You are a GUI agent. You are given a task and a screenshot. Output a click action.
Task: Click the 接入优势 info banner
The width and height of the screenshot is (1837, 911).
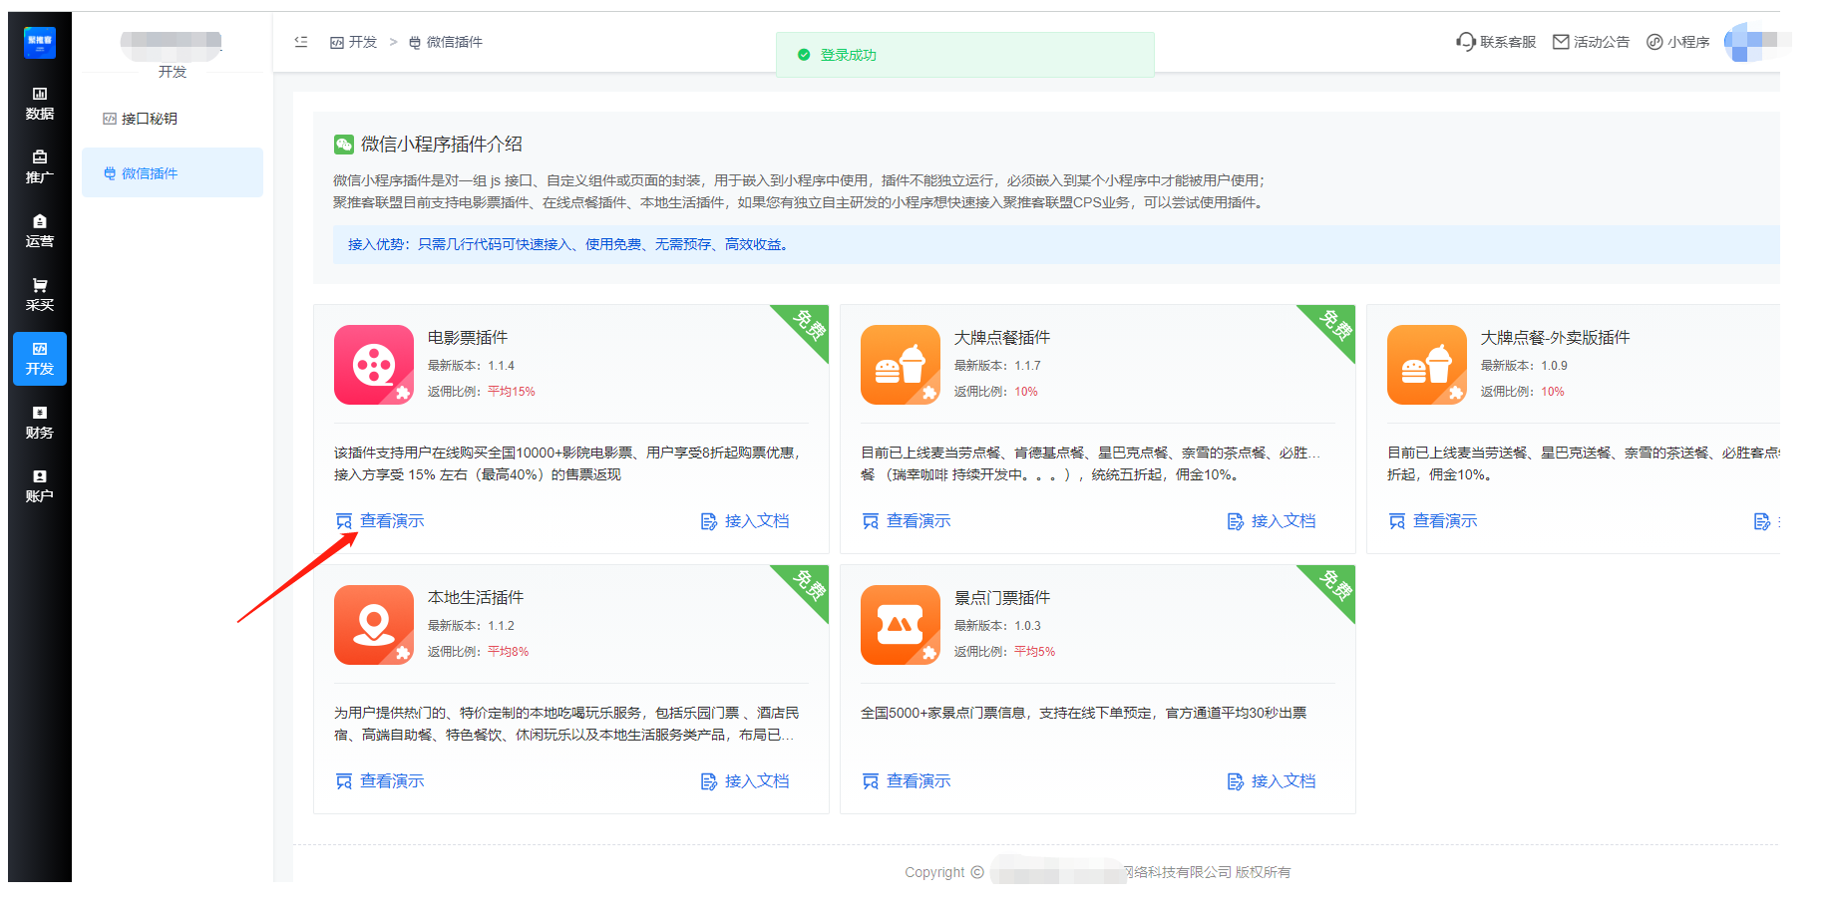[1056, 244]
